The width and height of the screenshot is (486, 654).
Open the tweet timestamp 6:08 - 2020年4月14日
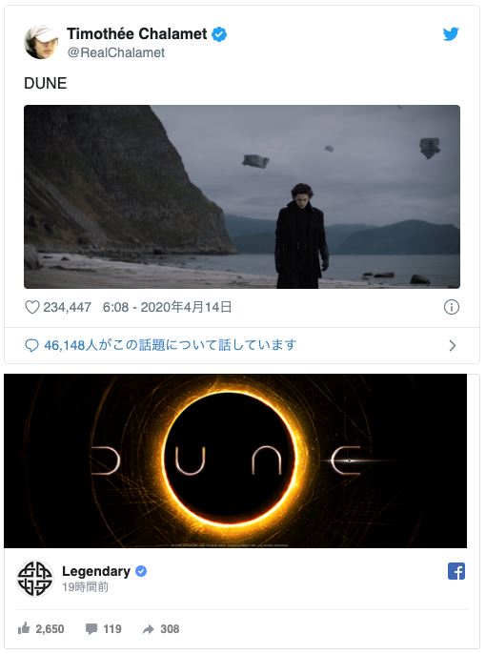tap(167, 307)
